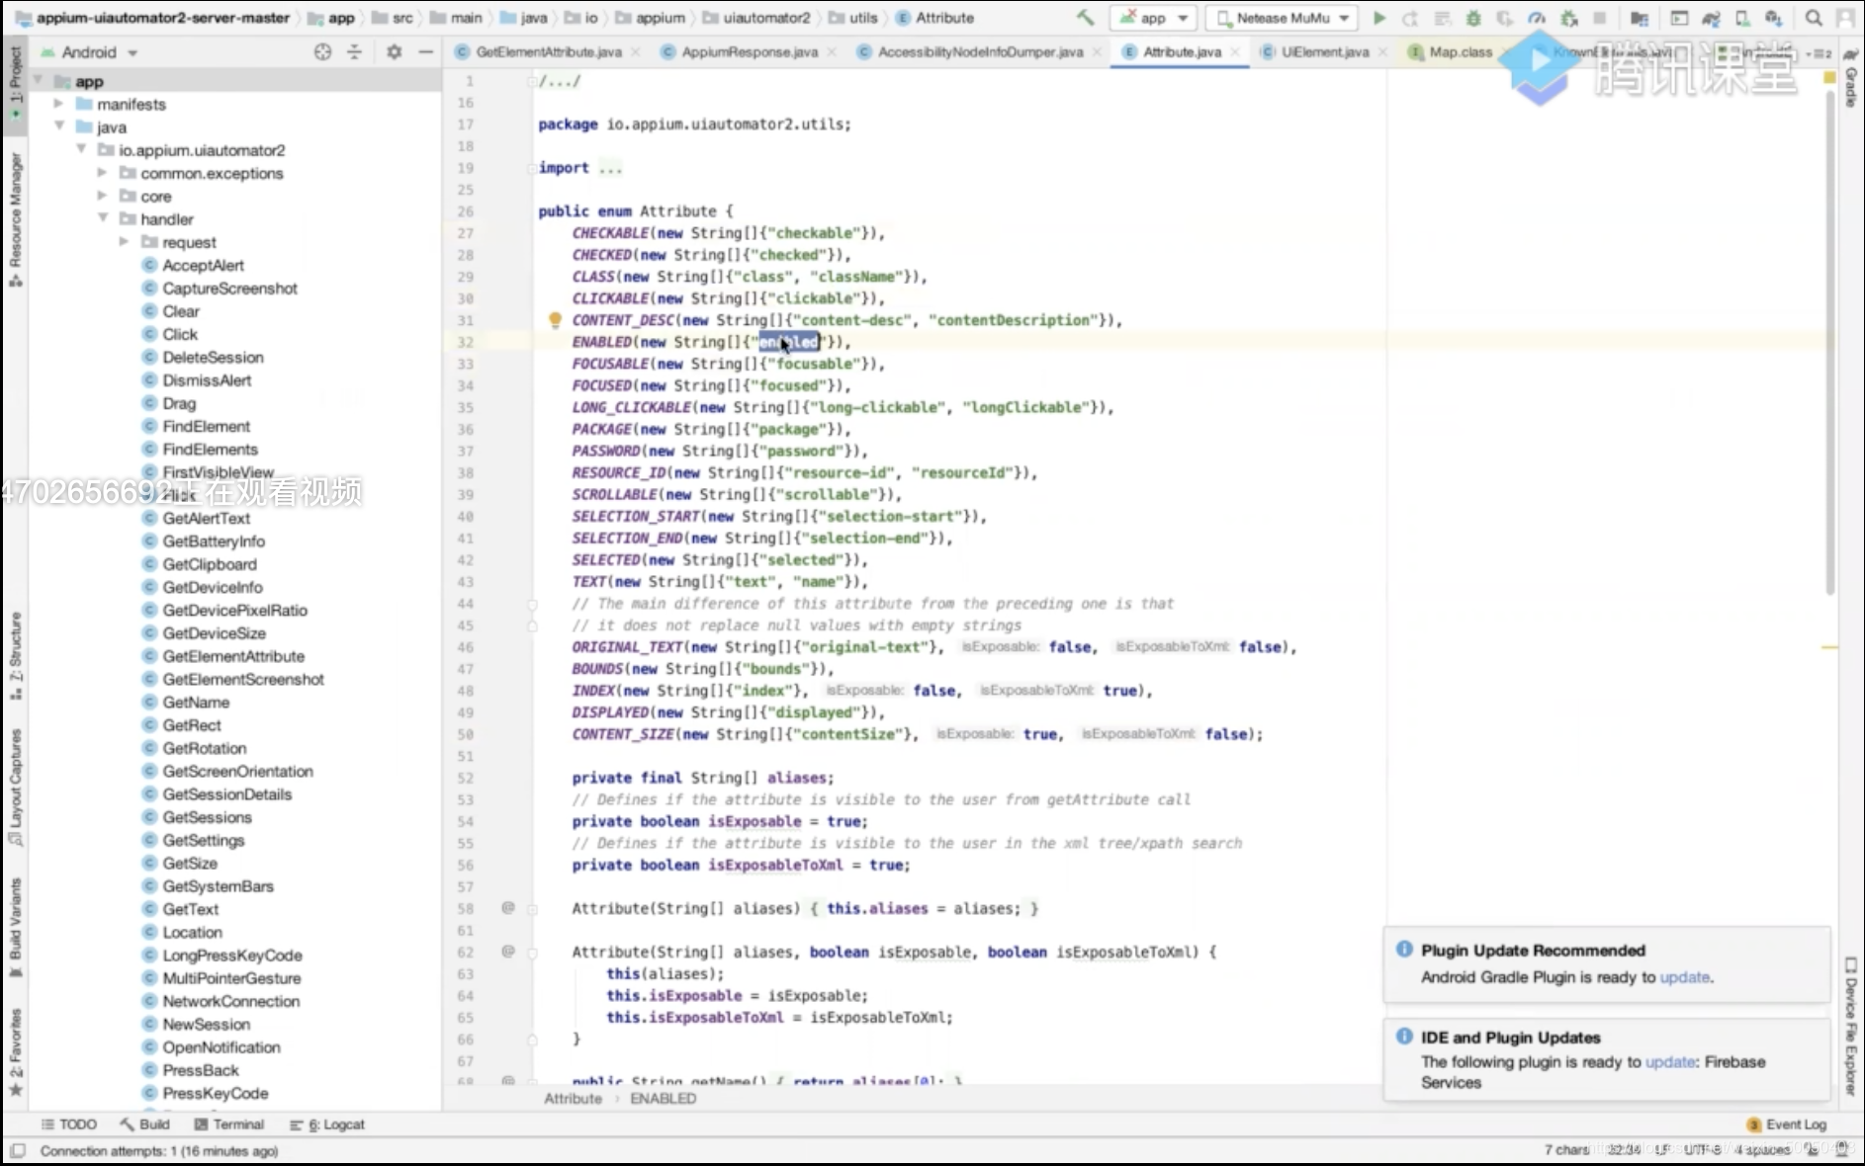The width and height of the screenshot is (1865, 1166).
Task: Toggle tool window buttons via bottom-left corner icon
Action: [16, 1151]
